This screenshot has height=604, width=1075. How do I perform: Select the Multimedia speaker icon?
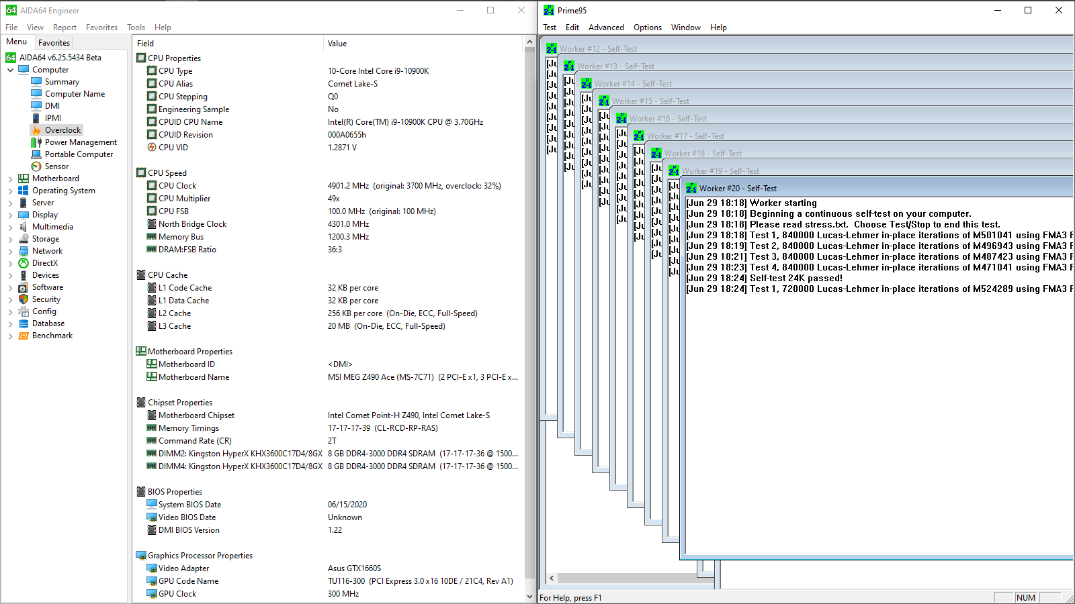pos(24,227)
